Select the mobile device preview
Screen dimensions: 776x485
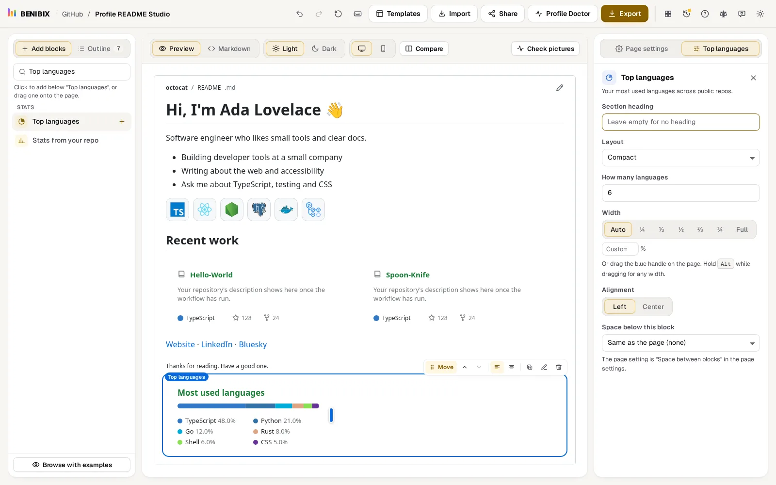(383, 48)
